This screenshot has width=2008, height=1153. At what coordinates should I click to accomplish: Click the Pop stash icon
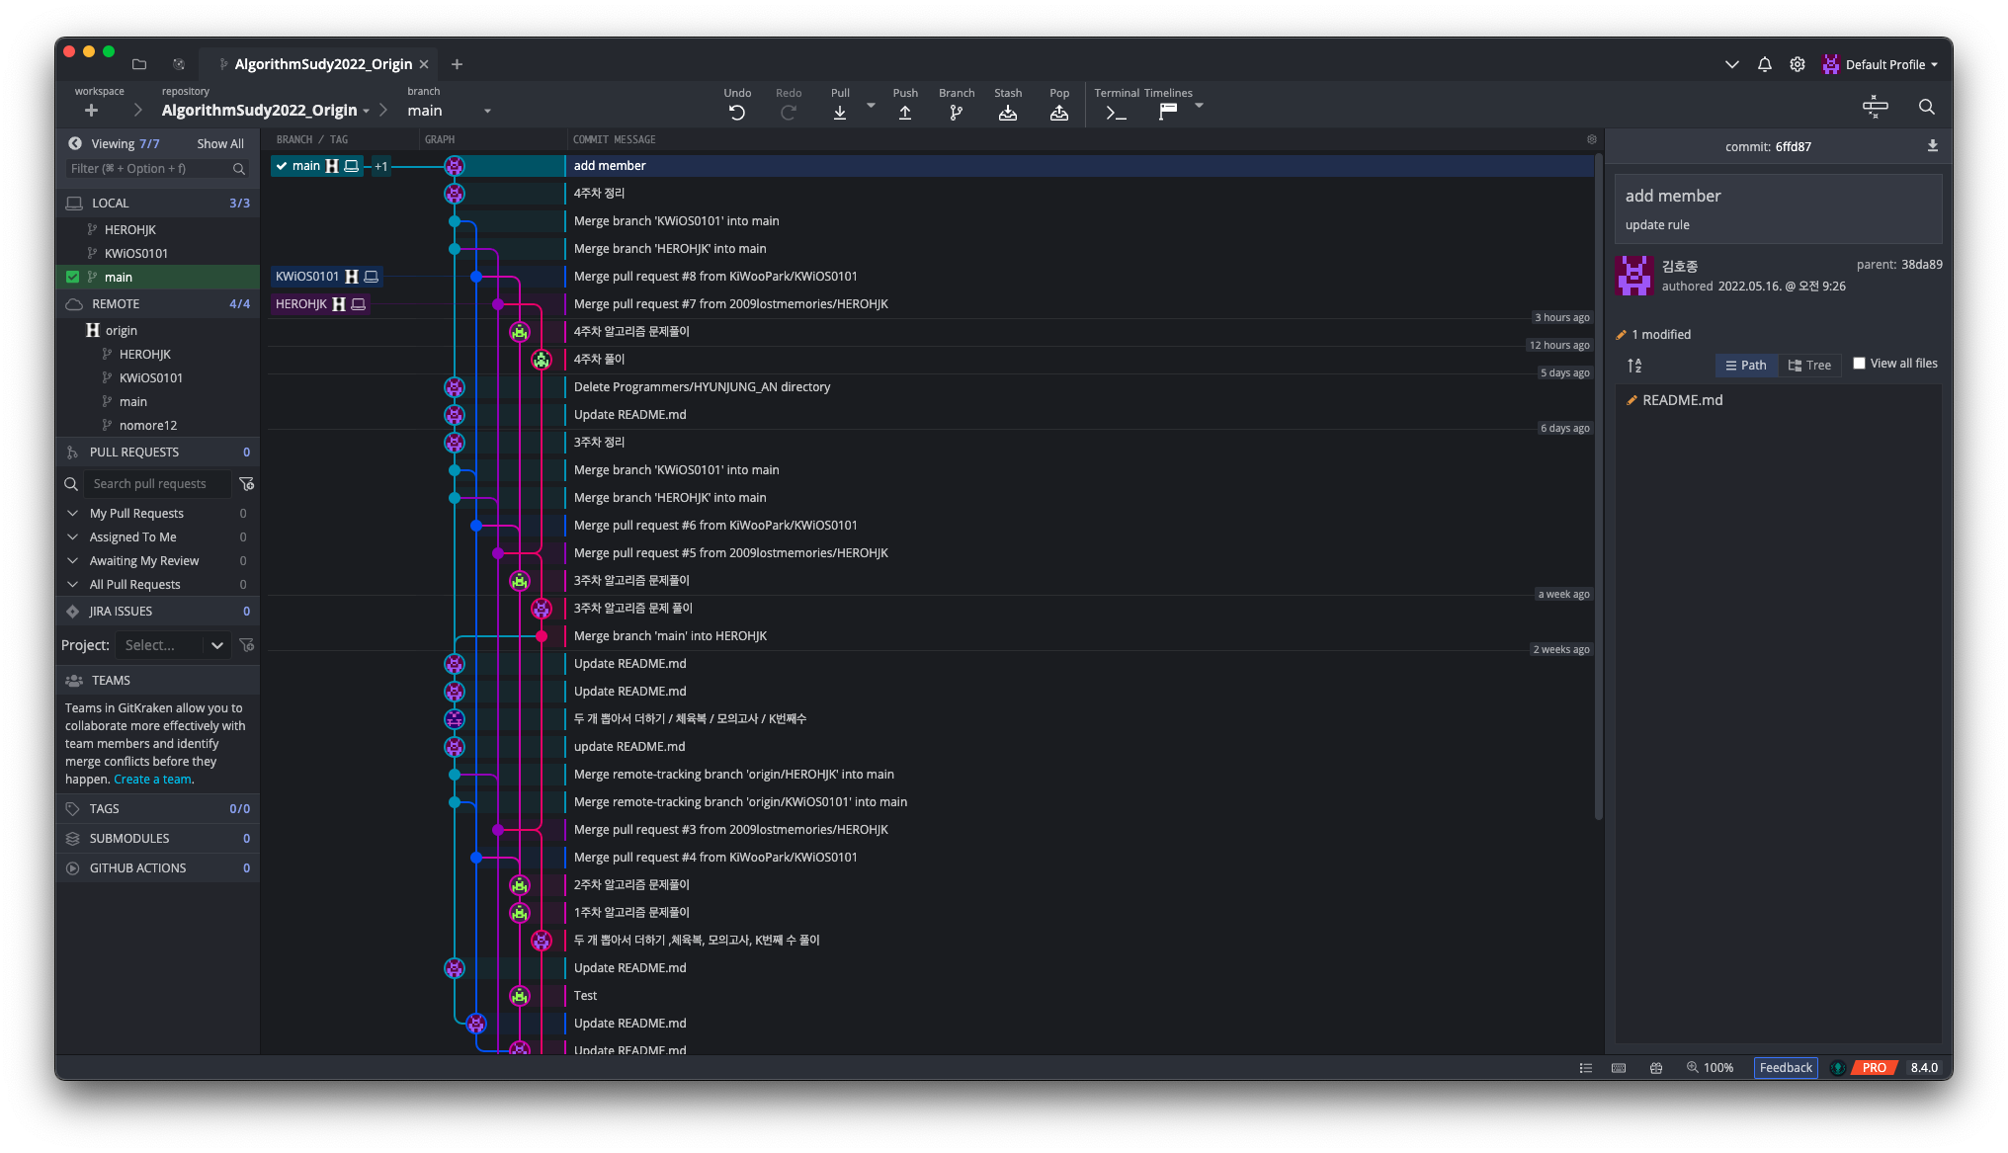tap(1058, 113)
